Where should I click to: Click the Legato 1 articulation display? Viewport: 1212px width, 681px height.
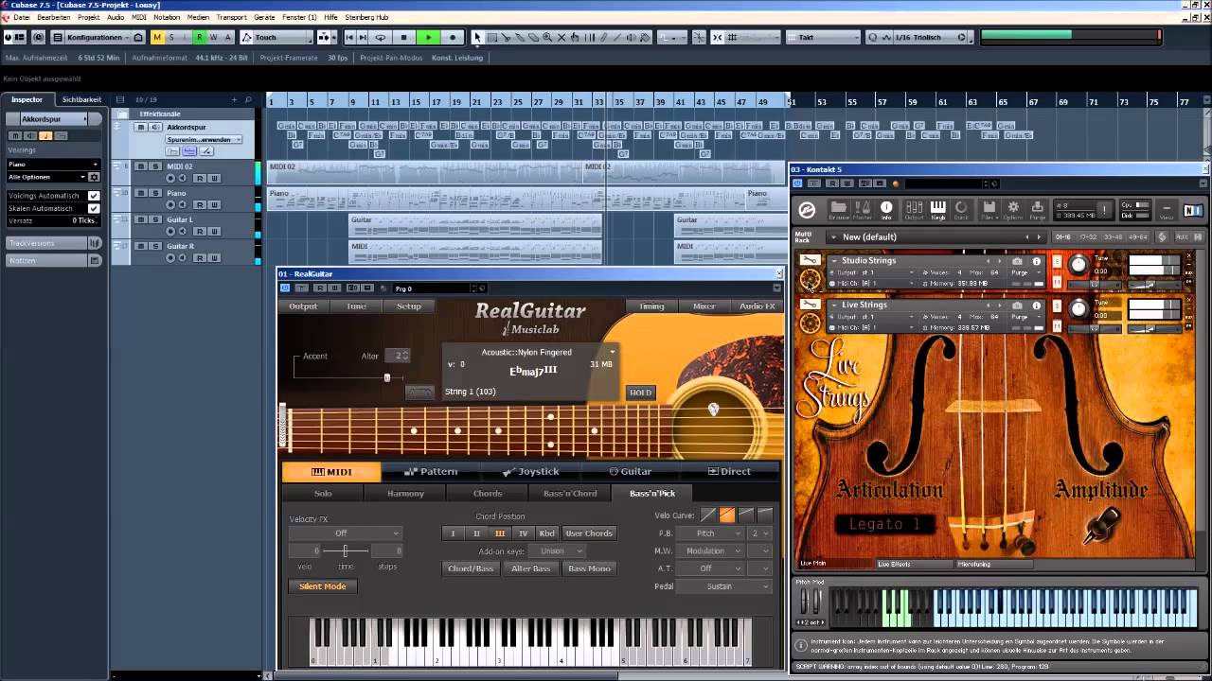pos(885,524)
